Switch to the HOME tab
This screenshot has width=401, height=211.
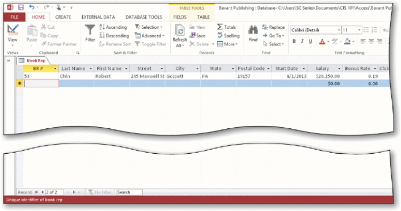tap(38, 17)
